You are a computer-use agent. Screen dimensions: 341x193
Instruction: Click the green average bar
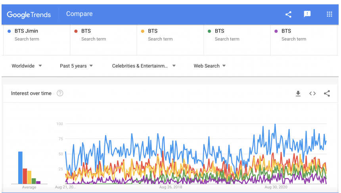tap(34, 181)
